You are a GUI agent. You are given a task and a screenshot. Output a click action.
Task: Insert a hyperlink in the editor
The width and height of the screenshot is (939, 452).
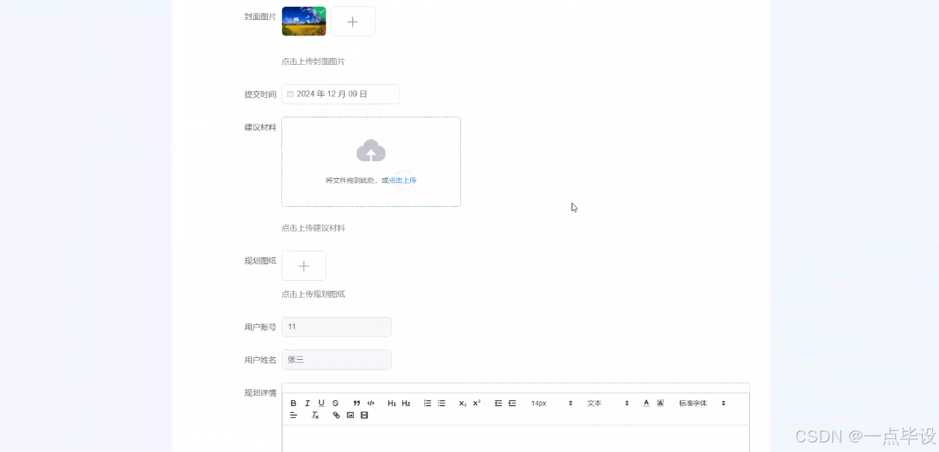(335, 414)
